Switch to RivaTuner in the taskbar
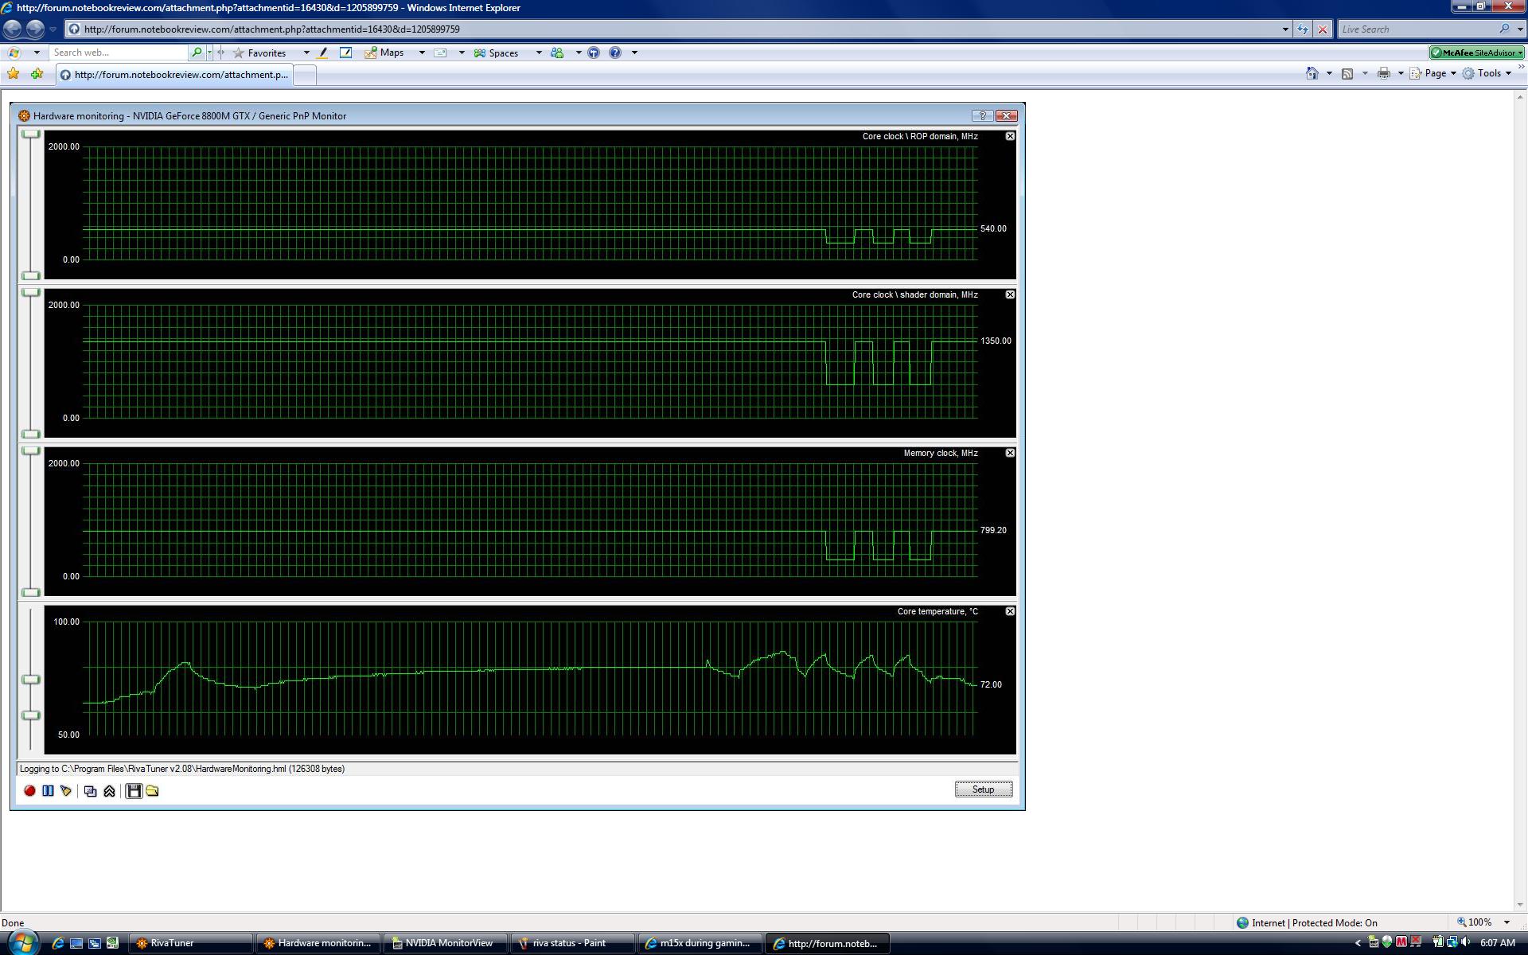 coord(191,943)
